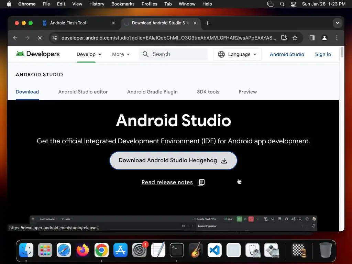This screenshot has width=352, height=264.
Task: Open the Help menu
Action: [x=207, y=4]
